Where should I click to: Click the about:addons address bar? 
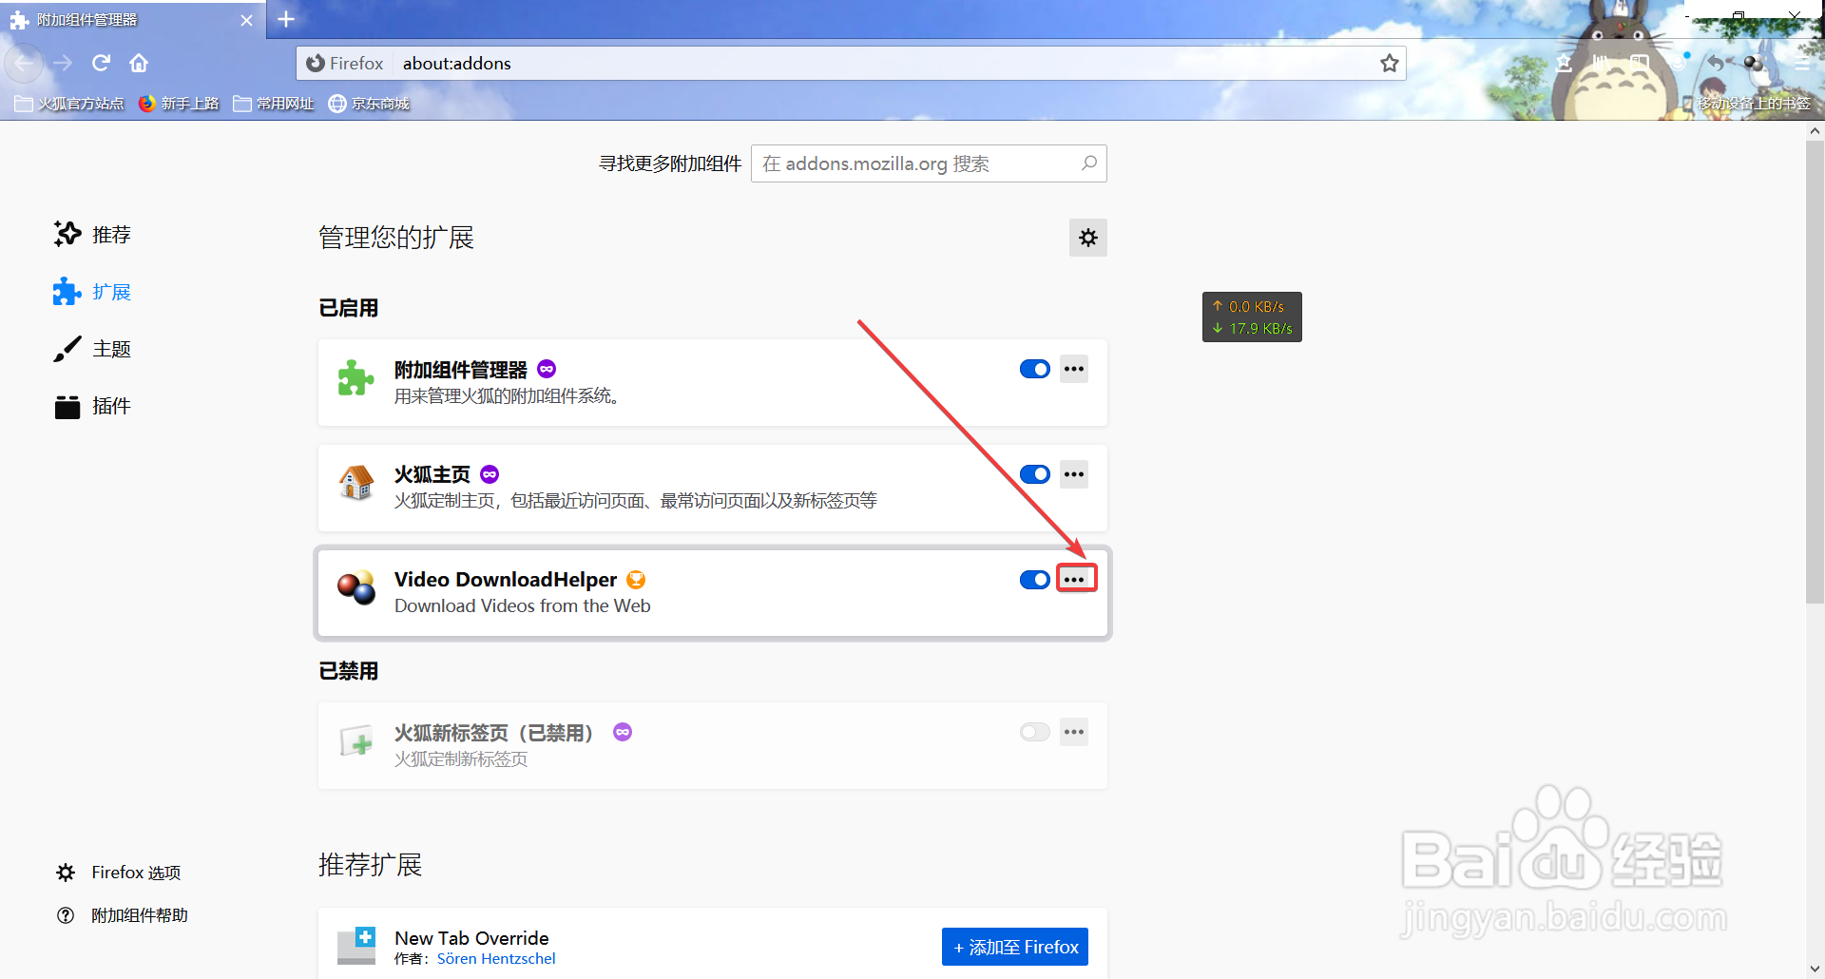pos(851,63)
